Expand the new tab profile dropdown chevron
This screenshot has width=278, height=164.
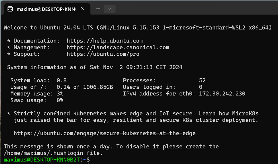tap(109, 9)
